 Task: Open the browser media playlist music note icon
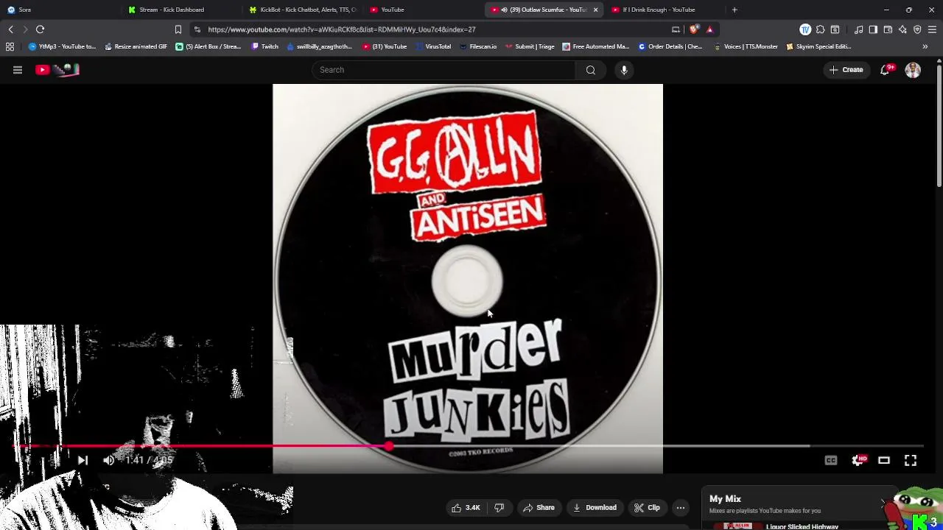858,29
